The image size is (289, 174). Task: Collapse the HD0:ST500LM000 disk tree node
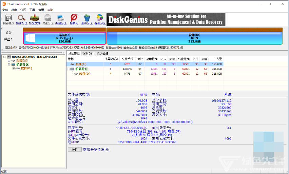click(5, 57)
